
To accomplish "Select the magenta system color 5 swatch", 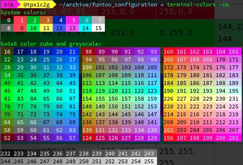I will click(x=72, y=20).
